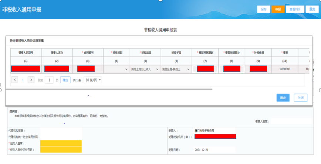Open the 10 条/页 page size dropdown

[x=93, y=80]
